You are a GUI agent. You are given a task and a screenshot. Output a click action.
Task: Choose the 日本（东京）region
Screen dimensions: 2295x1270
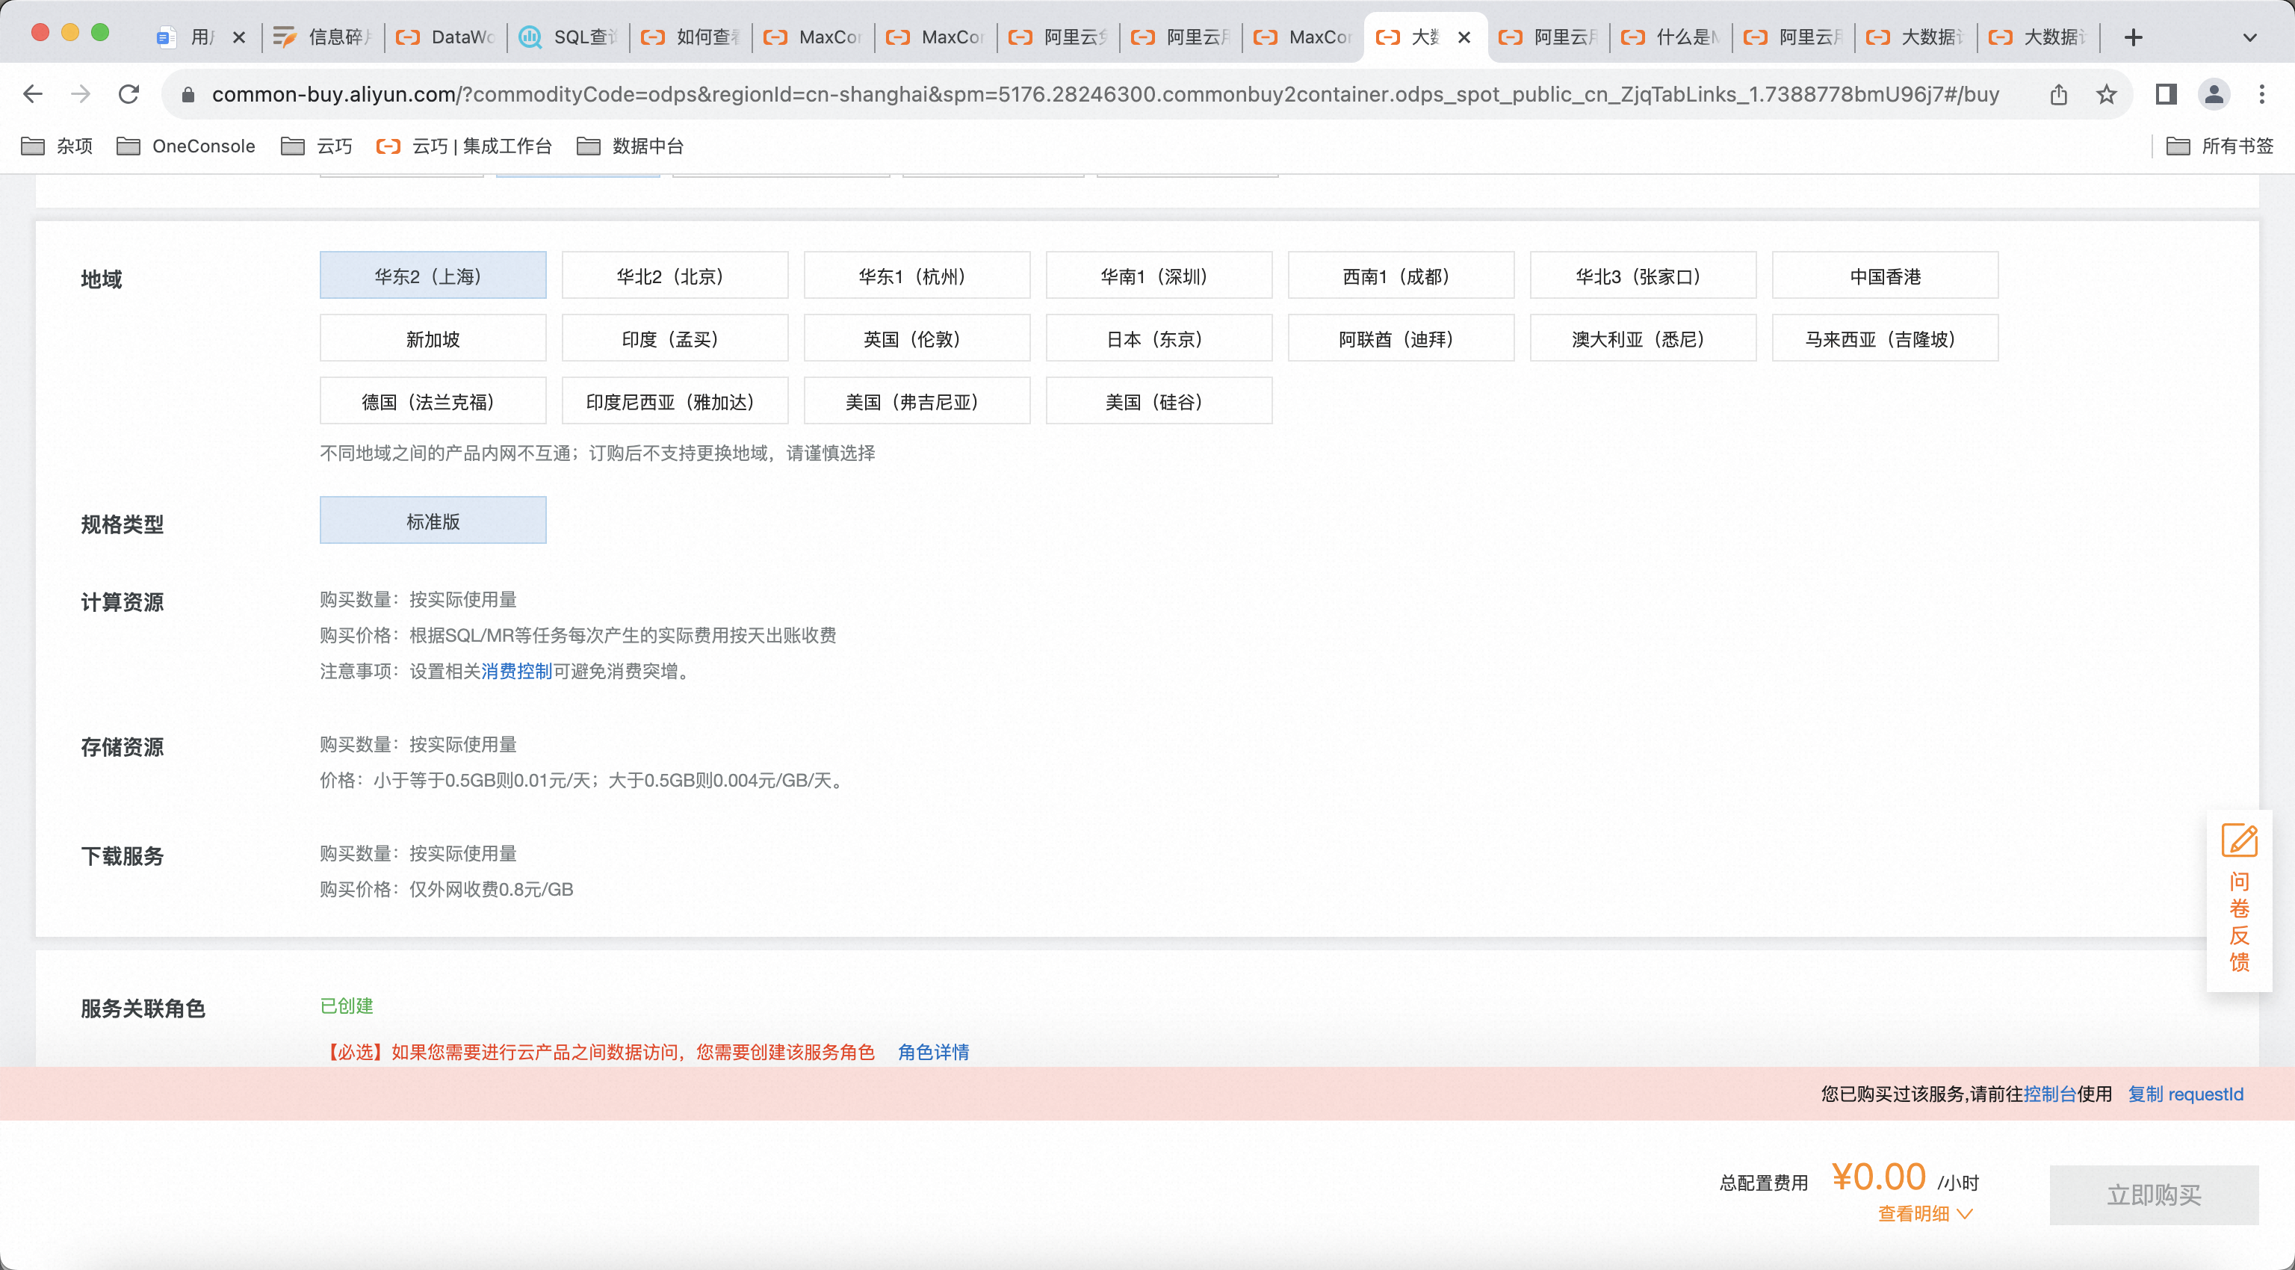click(1159, 338)
